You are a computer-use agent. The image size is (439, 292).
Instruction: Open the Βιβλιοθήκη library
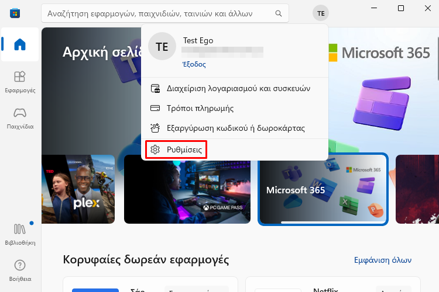click(x=20, y=234)
